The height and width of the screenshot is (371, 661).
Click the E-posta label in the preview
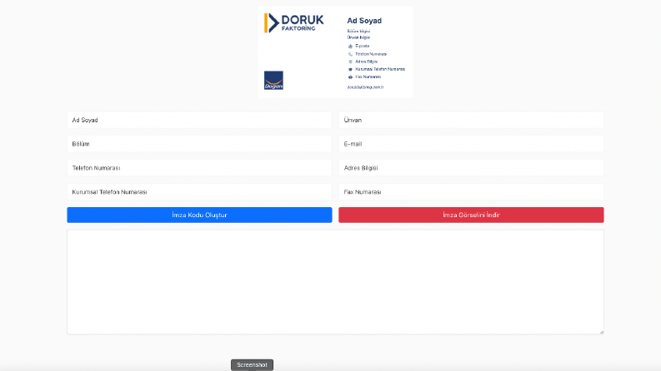(x=362, y=46)
